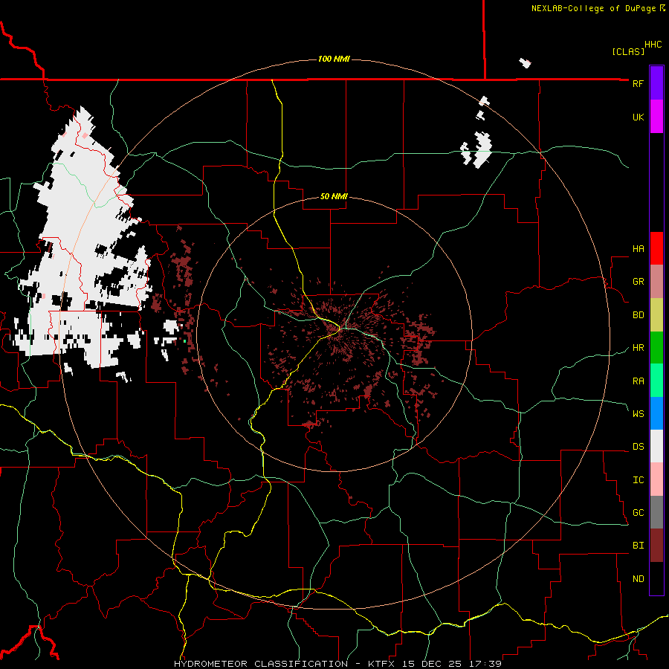The width and height of the screenshot is (669, 669).
Task: Click the ND legend label
Action: [638, 579]
